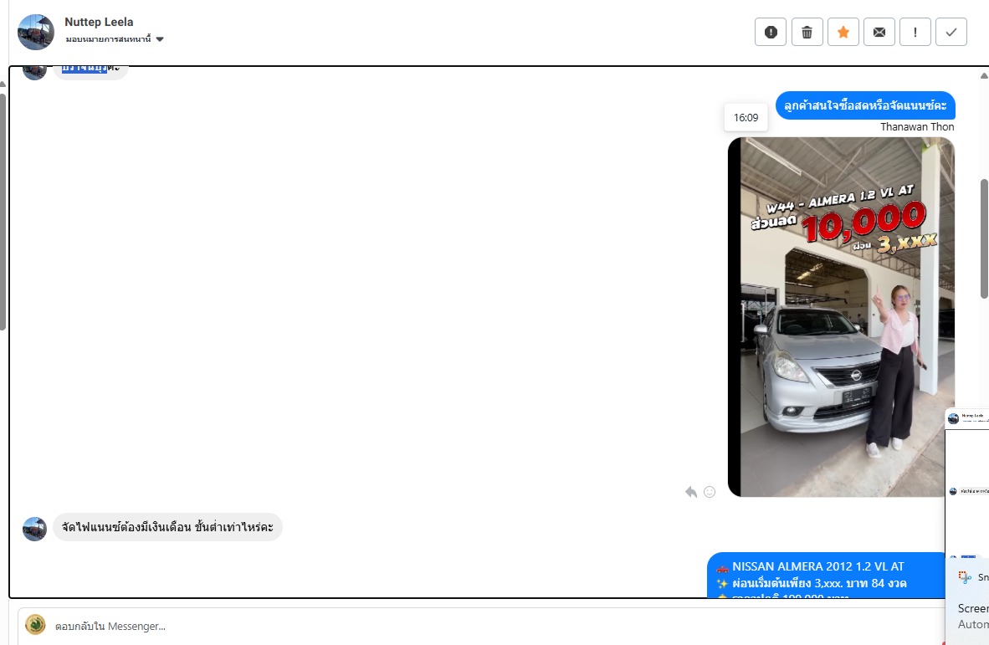The width and height of the screenshot is (989, 645).
Task: Click the 16:09 timestamp tooltip
Action: 746,117
